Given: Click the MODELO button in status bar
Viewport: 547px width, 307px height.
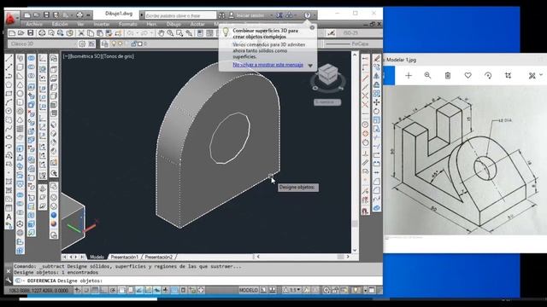Looking at the screenshot, I should click(x=249, y=290).
